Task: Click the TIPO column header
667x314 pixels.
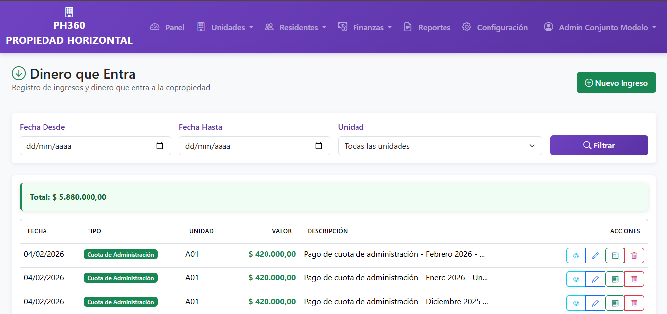Action: (x=94, y=231)
